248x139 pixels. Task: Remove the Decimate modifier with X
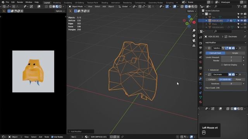click(240, 75)
